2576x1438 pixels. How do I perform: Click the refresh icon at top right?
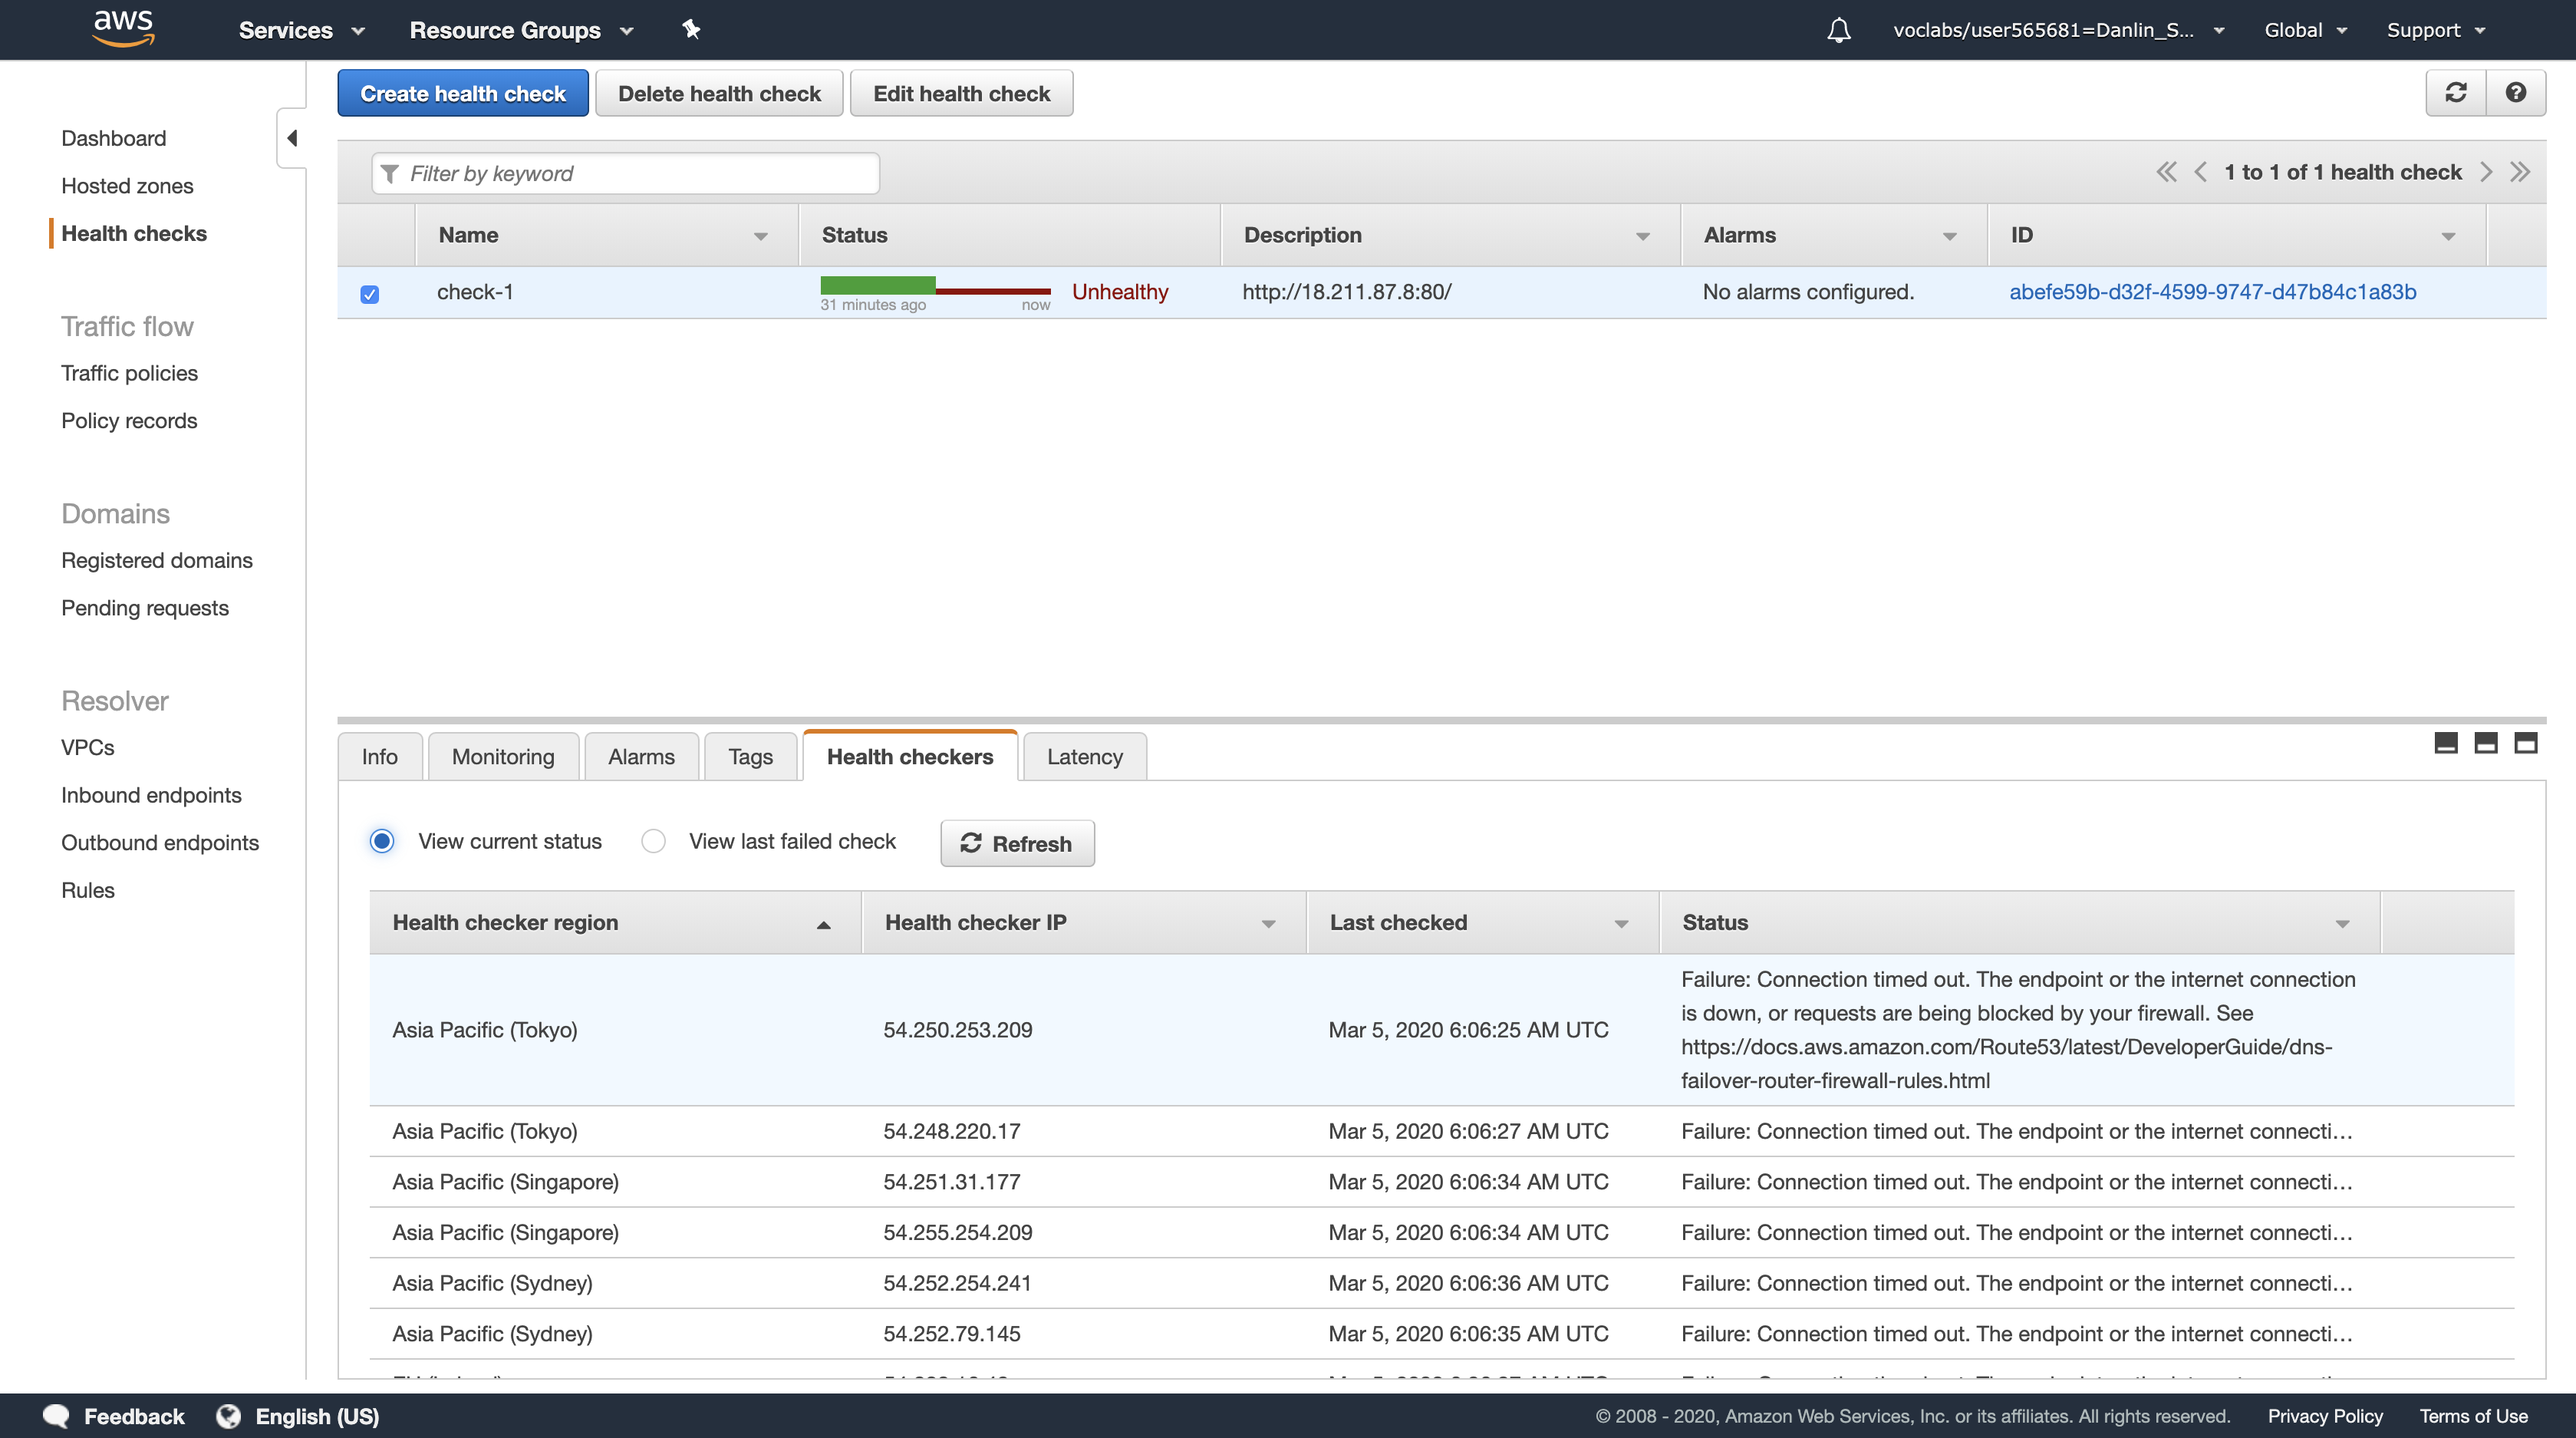coord(2455,93)
